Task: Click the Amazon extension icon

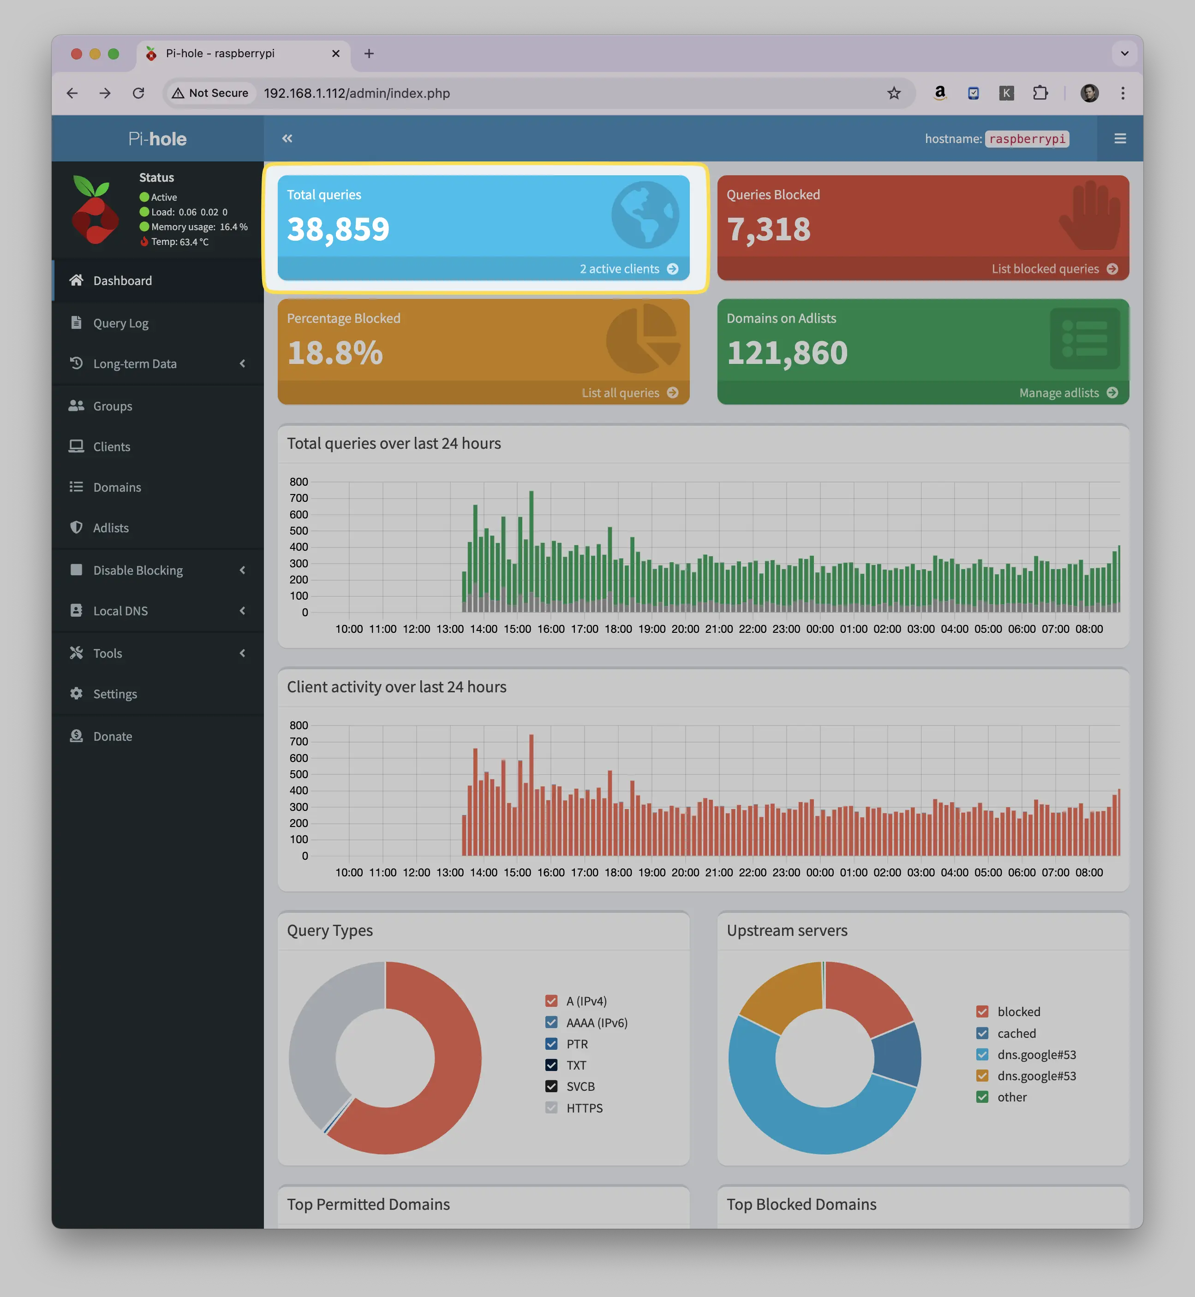Action: pos(939,93)
